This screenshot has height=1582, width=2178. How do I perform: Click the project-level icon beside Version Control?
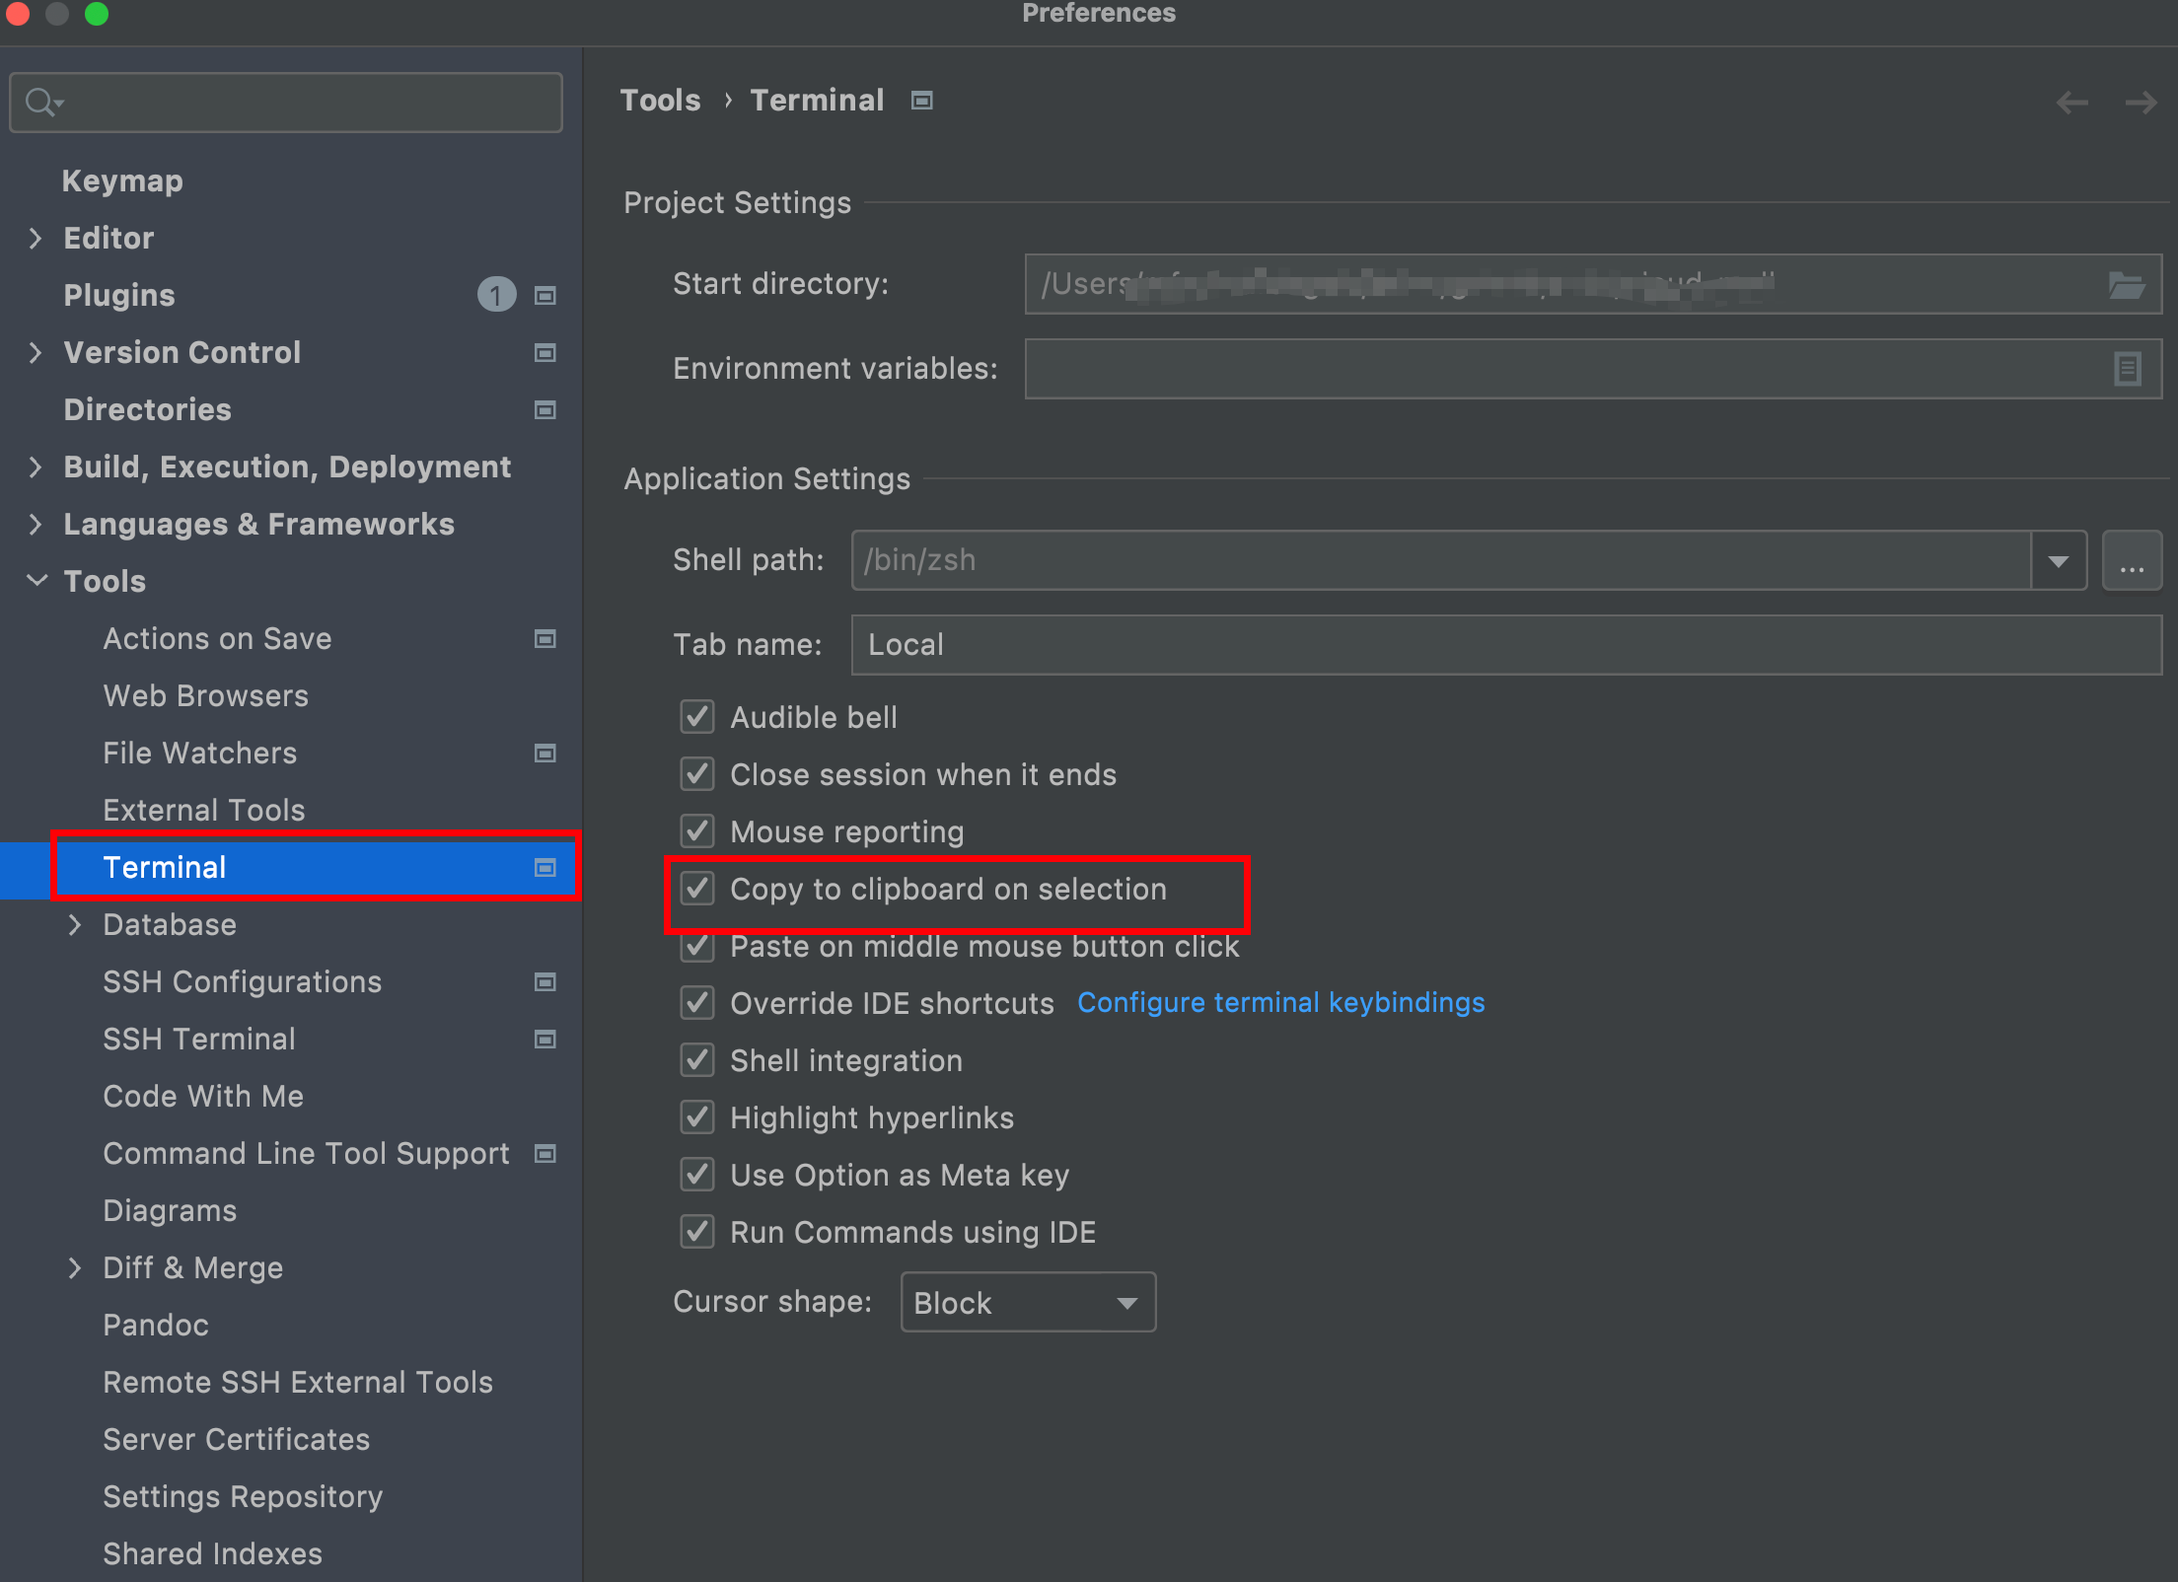coord(544,353)
